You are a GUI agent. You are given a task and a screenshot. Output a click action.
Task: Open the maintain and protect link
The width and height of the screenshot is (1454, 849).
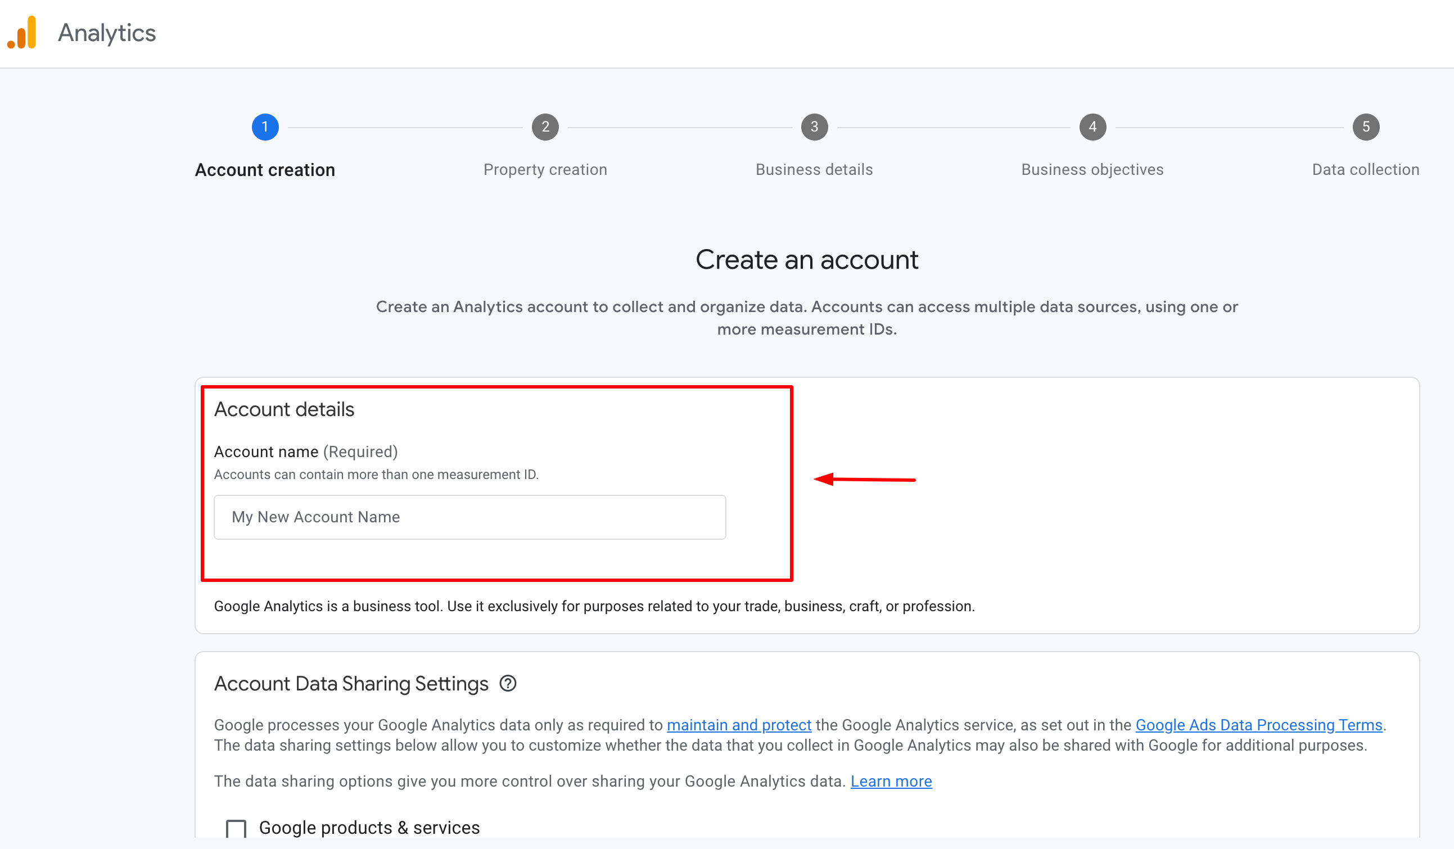click(739, 725)
